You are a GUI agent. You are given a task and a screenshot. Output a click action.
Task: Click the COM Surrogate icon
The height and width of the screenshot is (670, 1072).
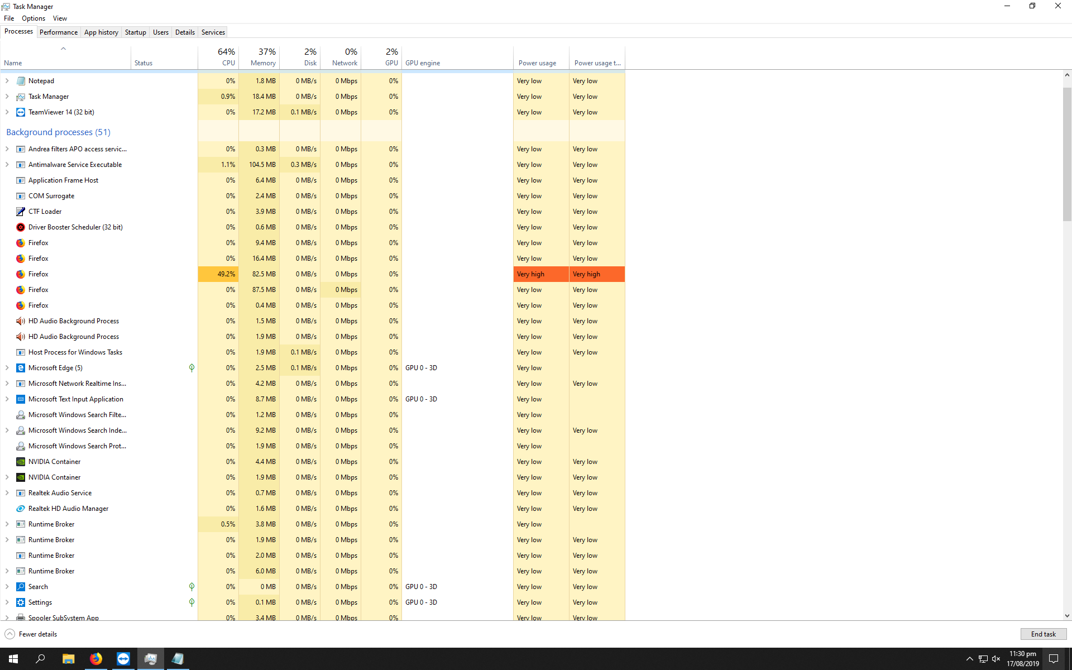click(x=21, y=196)
